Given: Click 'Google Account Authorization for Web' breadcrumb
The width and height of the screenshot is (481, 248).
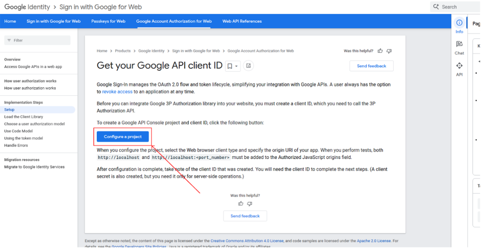Looking at the screenshot, I should 261,51.
